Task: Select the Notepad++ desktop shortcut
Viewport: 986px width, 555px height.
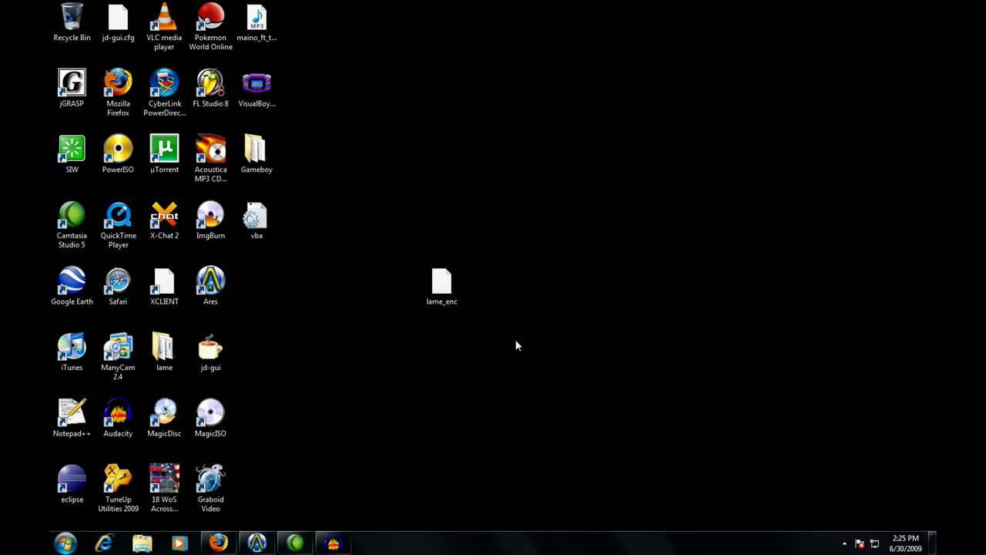Action: 72,419
